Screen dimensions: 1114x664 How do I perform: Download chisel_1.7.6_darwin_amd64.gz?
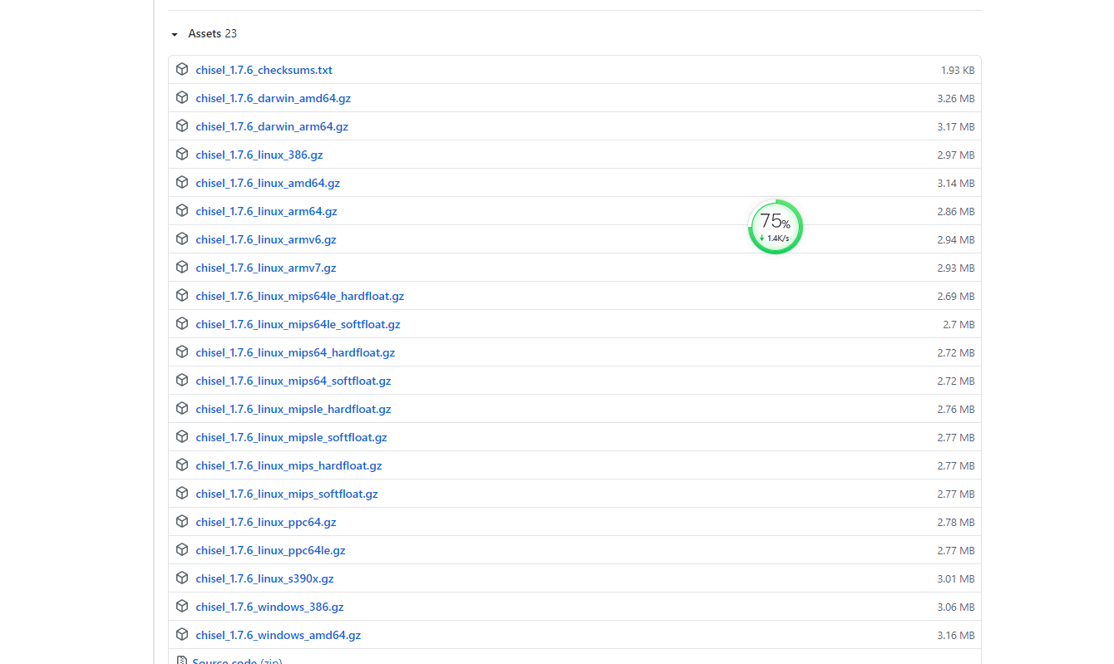pyautogui.click(x=274, y=99)
